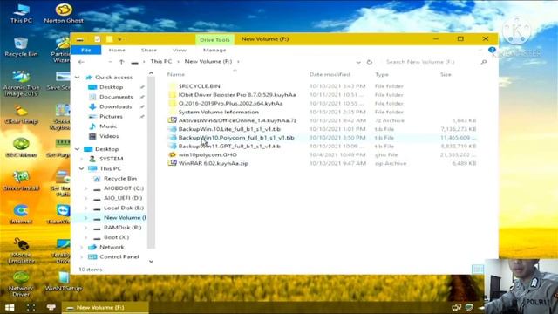
Task: Expand RAMDisk (R:) drive node
Action: [85, 228]
